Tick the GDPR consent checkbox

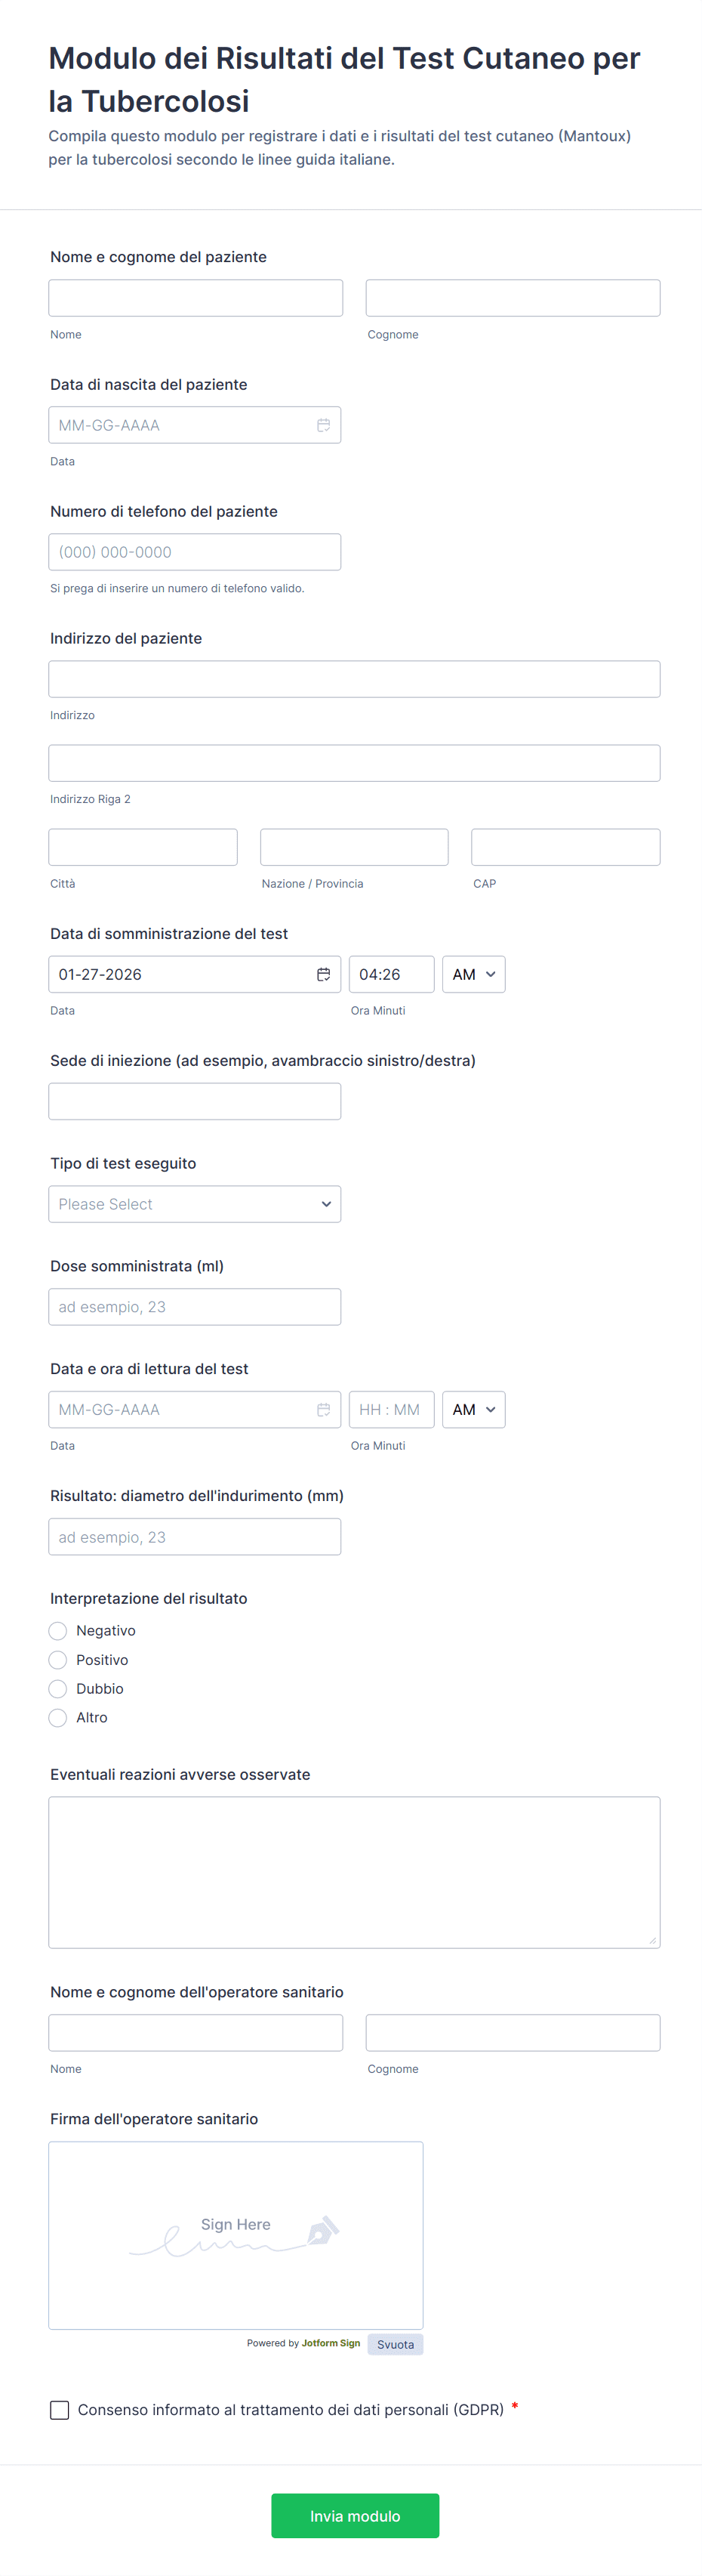pyautogui.click(x=60, y=2410)
